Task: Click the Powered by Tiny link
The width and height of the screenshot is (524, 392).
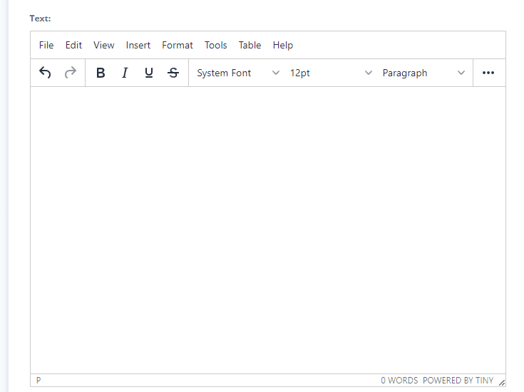Action: pyautogui.click(x=458, y=381)
